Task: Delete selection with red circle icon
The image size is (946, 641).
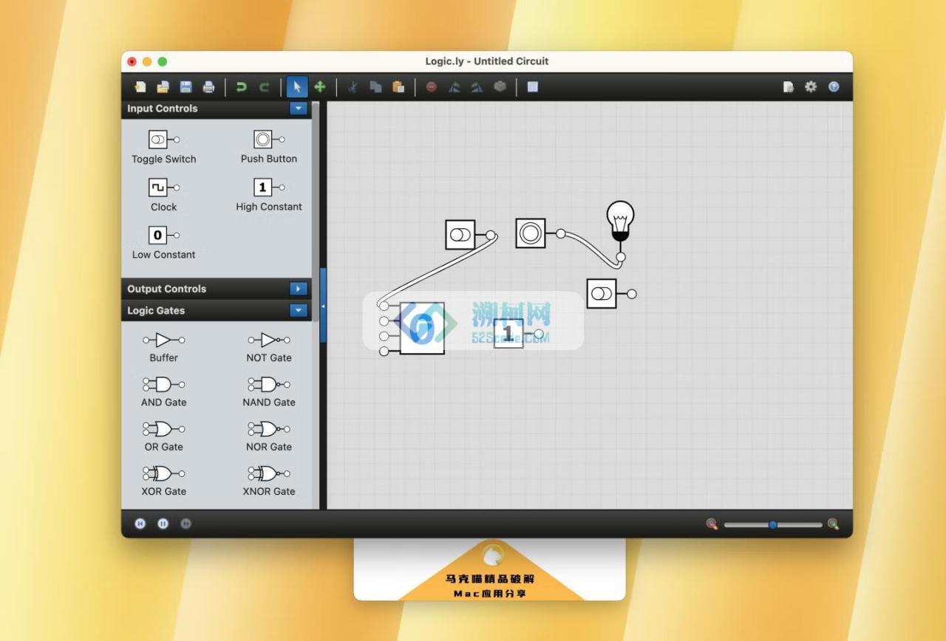Action: [432, 87]
